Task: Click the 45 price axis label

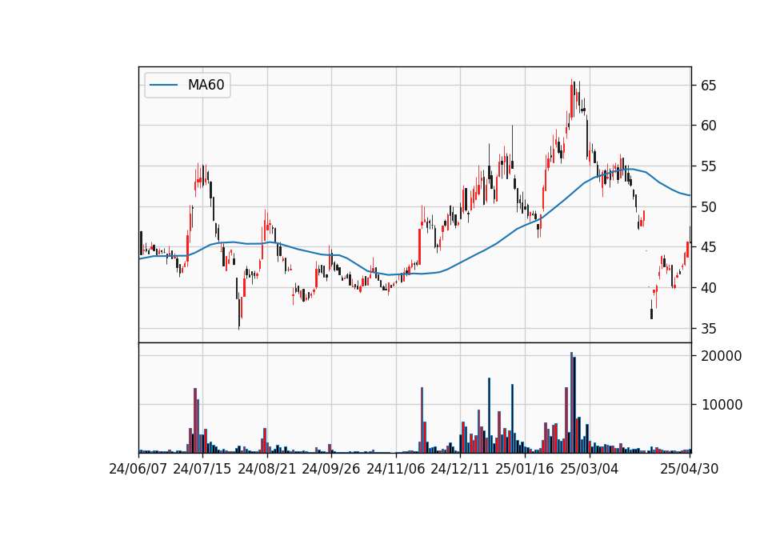Action: 708,247
